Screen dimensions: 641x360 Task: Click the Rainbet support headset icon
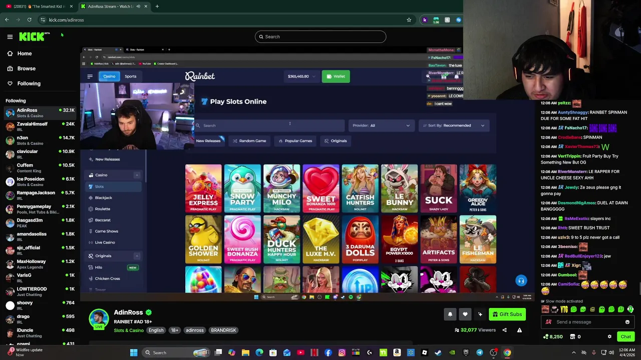(521, 280)
